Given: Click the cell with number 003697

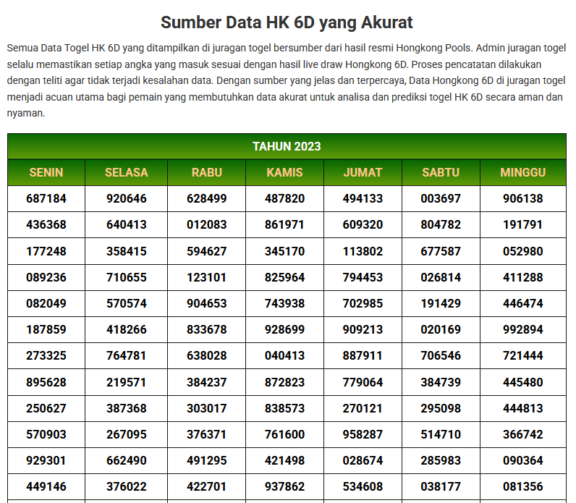Looking at the screenshot, I should (x=441, y=198).
